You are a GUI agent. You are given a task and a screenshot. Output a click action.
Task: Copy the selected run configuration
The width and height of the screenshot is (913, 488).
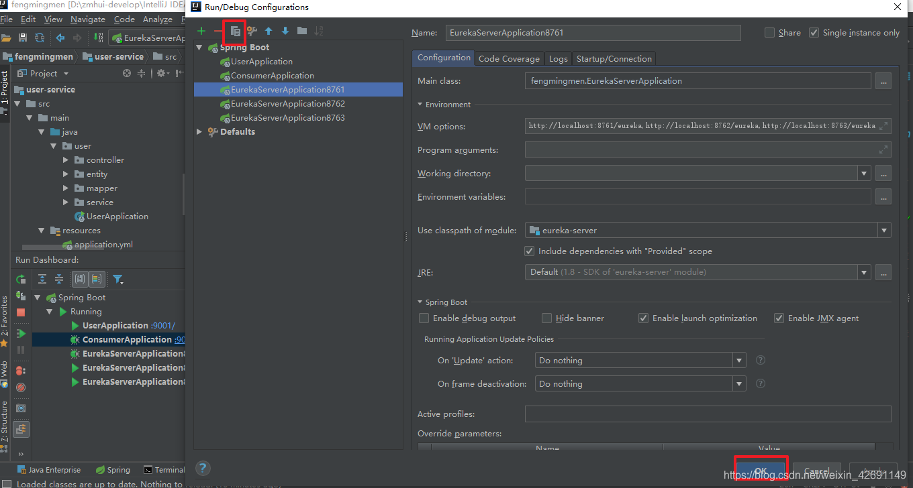235,32
